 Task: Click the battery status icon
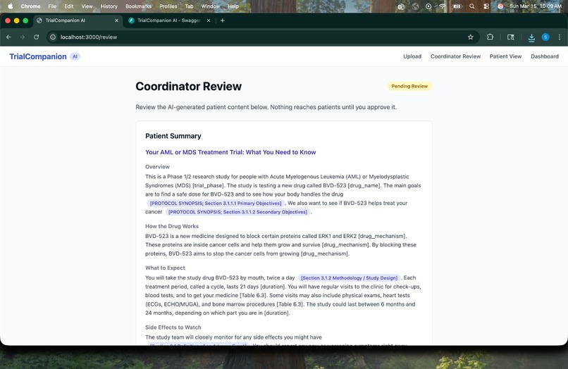coord(457,6)
